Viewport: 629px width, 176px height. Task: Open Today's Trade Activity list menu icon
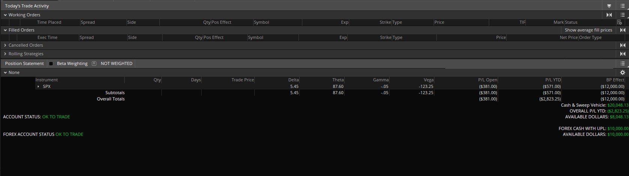pos(622,6)
